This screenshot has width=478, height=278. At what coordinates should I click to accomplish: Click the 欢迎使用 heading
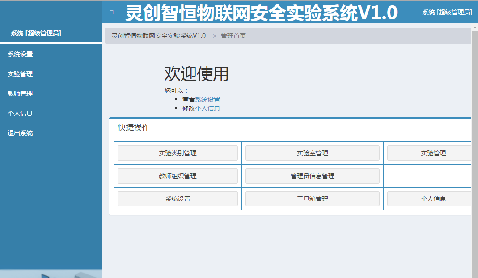pyautogui.click(x=196, y=74)
